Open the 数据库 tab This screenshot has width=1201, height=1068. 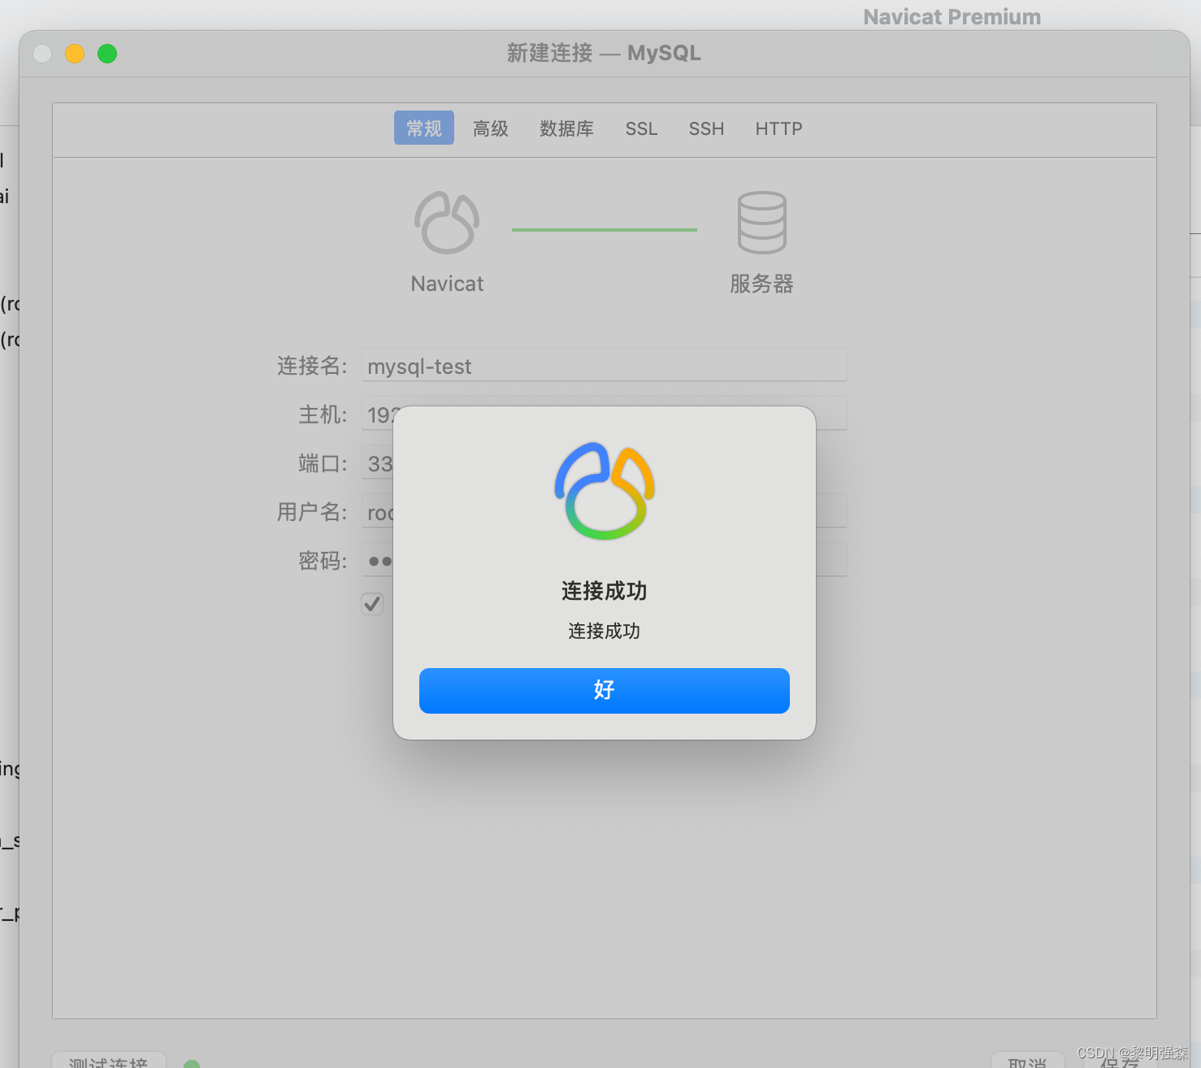click(566, 128)
